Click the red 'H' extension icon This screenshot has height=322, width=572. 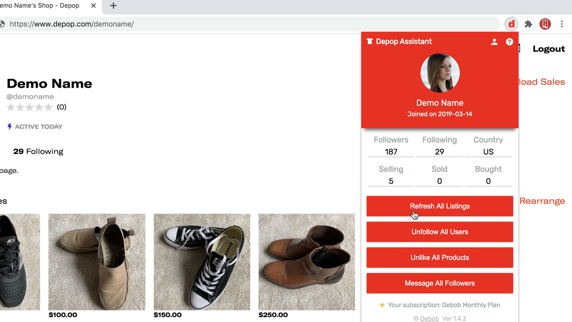click(545, 24)
